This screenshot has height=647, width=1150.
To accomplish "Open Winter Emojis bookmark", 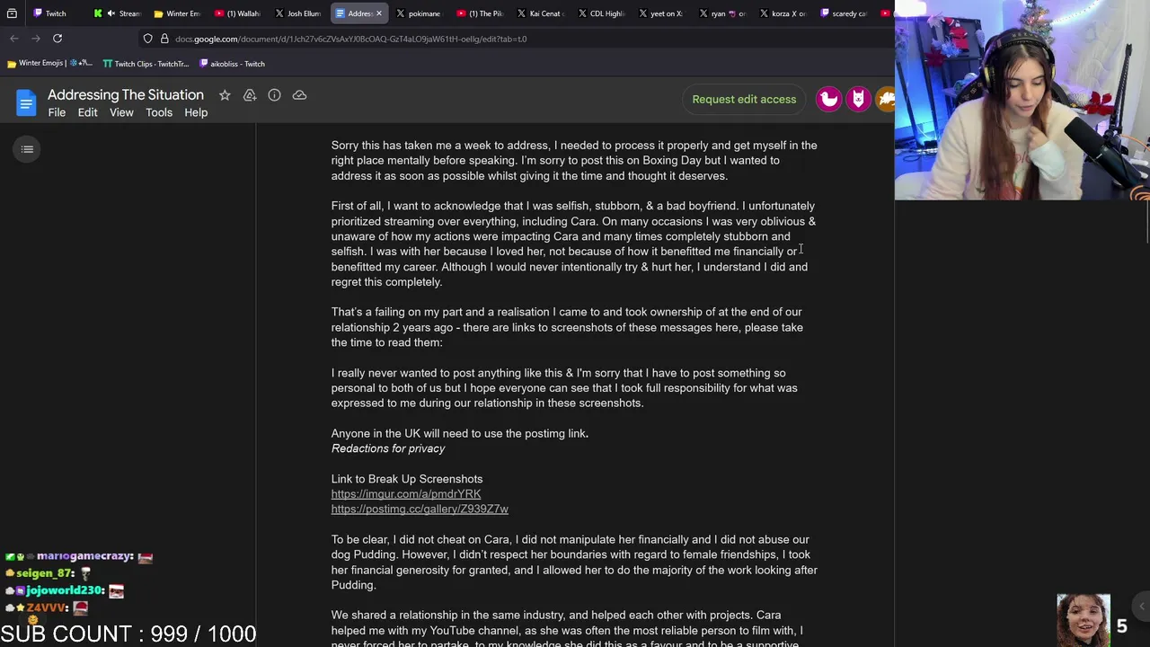I will 49,64.
